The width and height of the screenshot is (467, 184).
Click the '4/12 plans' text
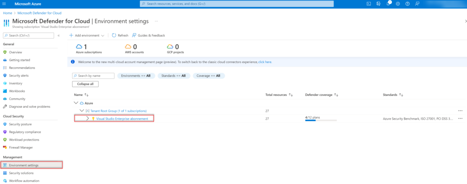(x=312, y=117)
